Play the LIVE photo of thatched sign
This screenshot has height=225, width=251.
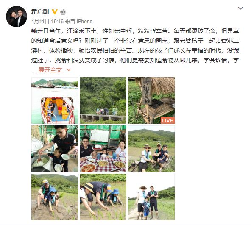pos(151,100)
